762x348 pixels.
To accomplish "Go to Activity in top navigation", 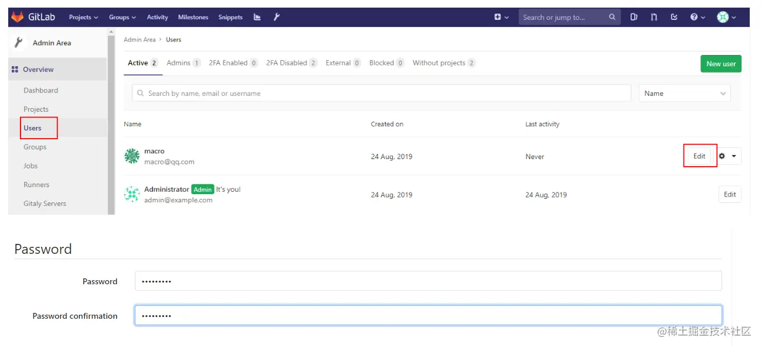I will click(157, 18).
